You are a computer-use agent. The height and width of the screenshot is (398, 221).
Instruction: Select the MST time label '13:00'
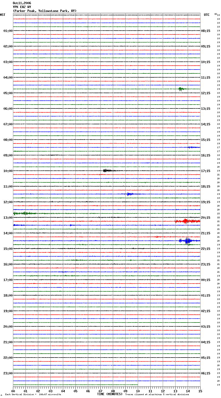8,218
